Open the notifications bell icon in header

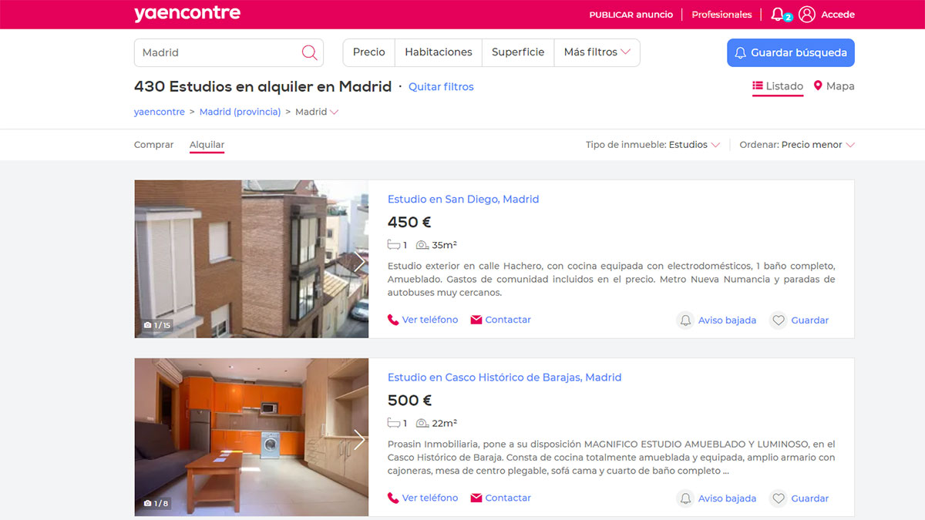click(779, 14)
